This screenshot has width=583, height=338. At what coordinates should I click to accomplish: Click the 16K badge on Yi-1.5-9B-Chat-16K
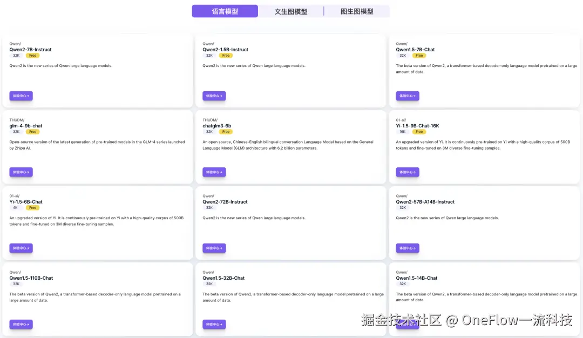point(403,132)
